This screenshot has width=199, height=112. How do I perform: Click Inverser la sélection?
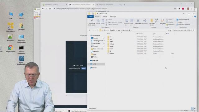point(183,25)
